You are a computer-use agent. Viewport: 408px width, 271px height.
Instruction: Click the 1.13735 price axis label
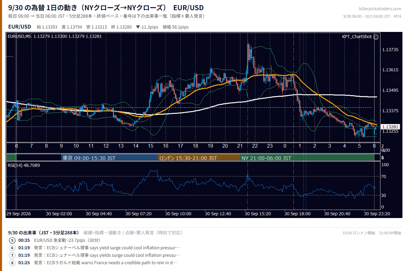(390, 50)
